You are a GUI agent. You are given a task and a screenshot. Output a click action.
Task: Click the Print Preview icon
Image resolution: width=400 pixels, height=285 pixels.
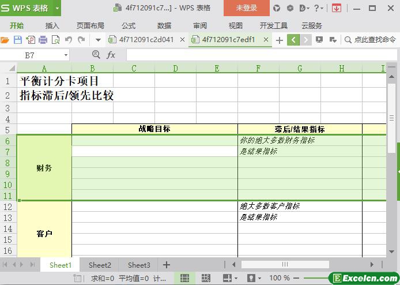pyautogui.click(x=56, y=40)
